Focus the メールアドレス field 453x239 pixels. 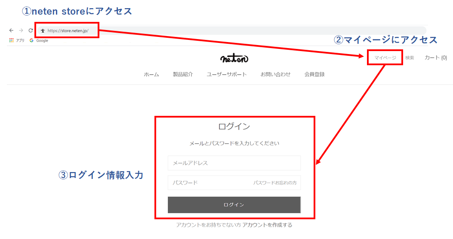[x=234, y=163]
